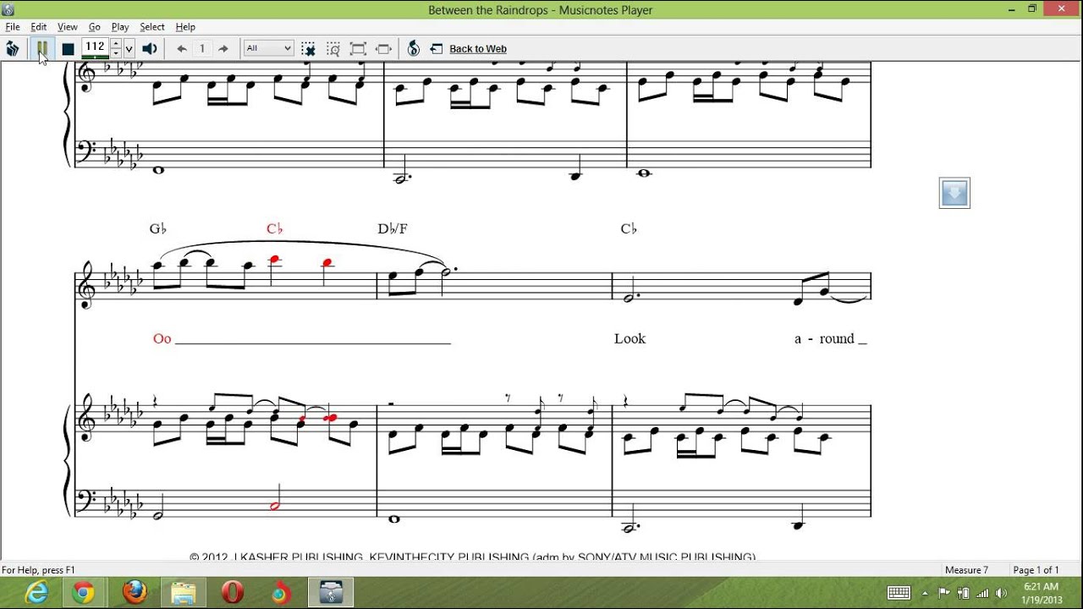Open File Explorer from taskbar

(x=183, y=593)
